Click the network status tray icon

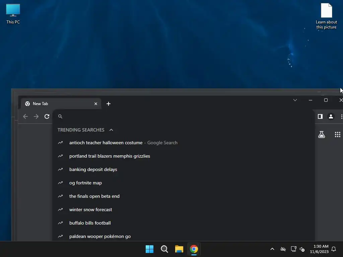click(293, 249)
